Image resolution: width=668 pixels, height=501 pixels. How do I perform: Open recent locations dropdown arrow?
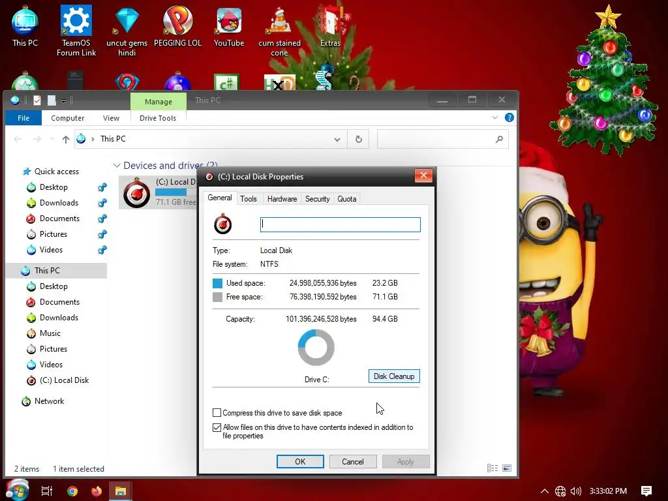coord(52,140)
